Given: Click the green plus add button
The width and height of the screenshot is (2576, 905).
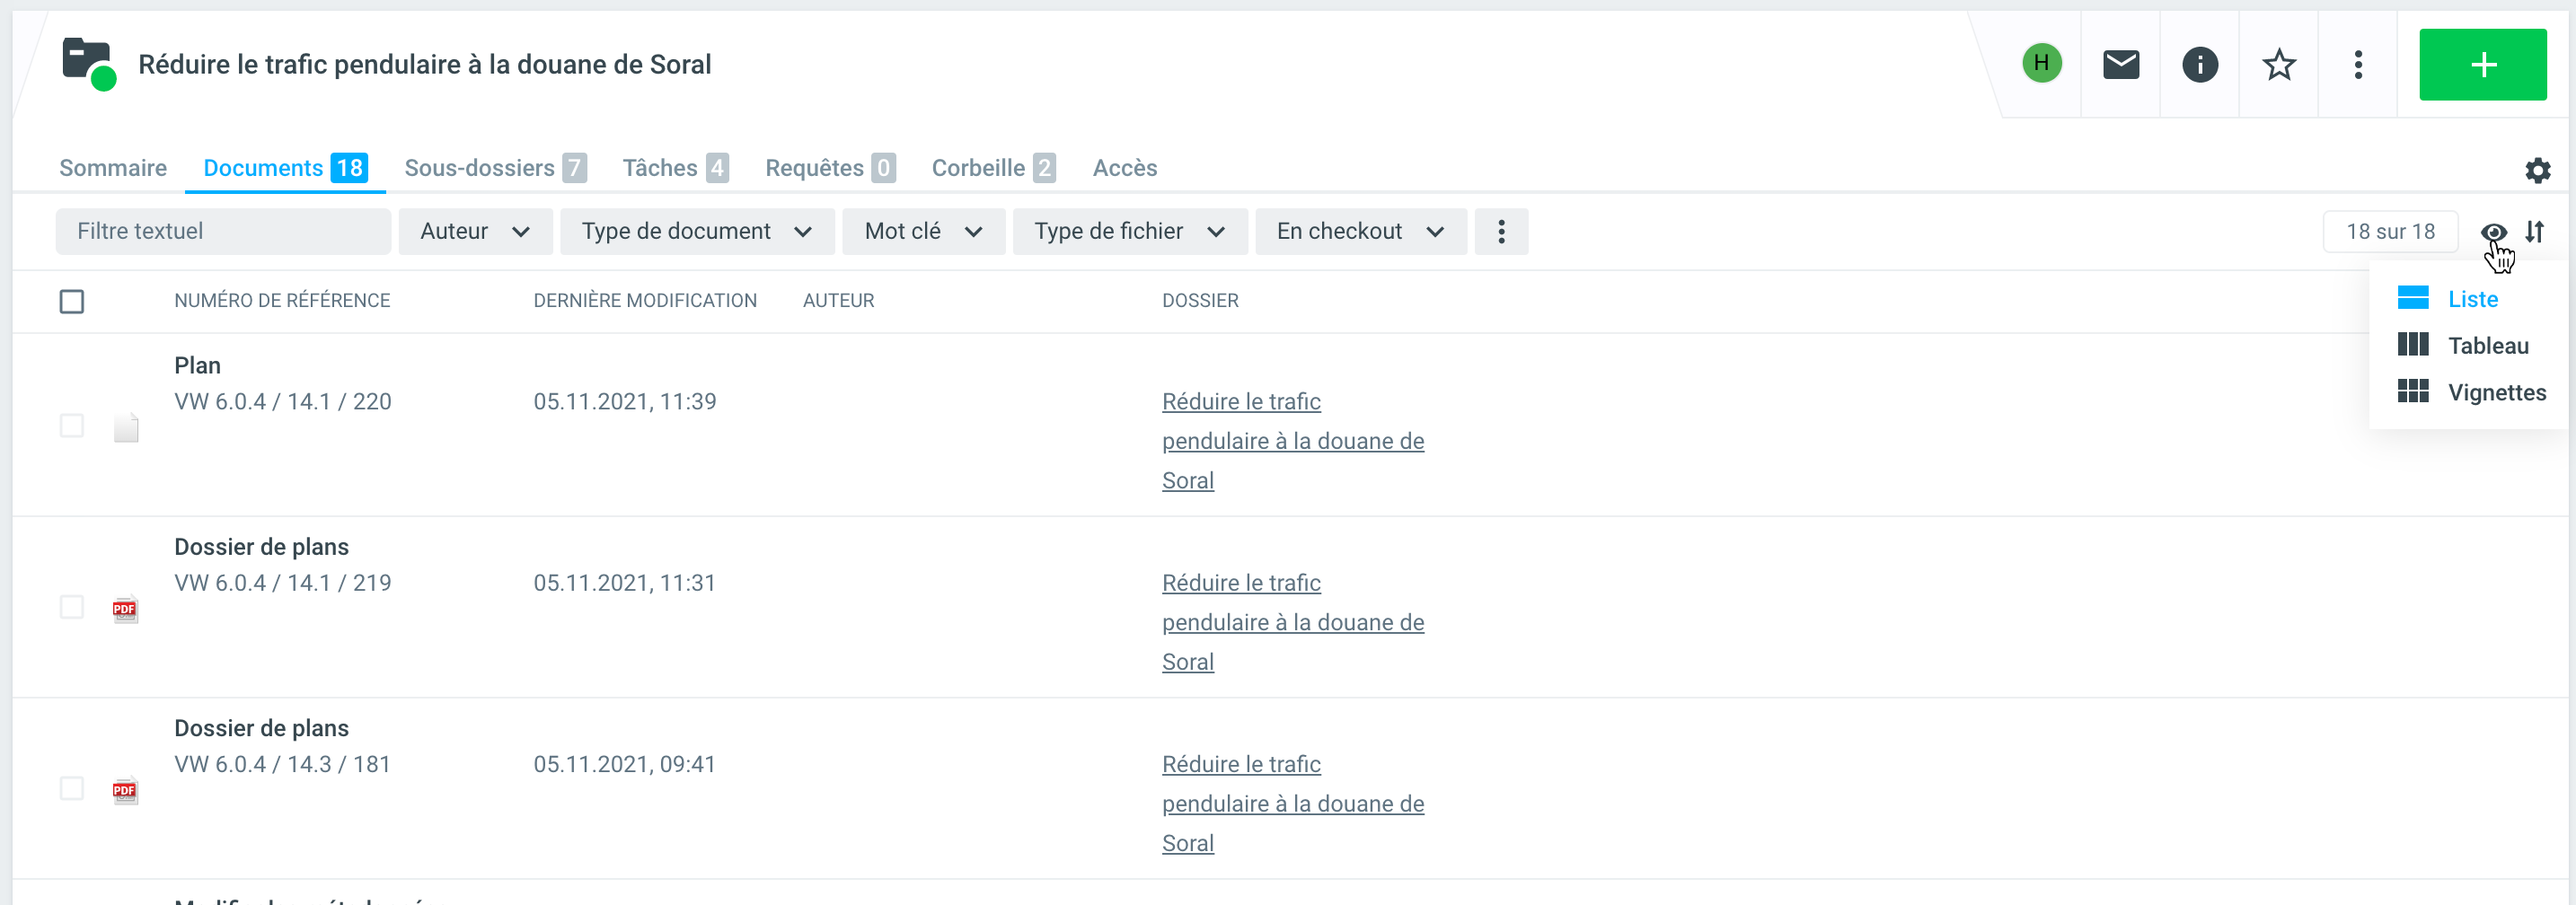Looking at the screenshot, I should coord(2482,65).
